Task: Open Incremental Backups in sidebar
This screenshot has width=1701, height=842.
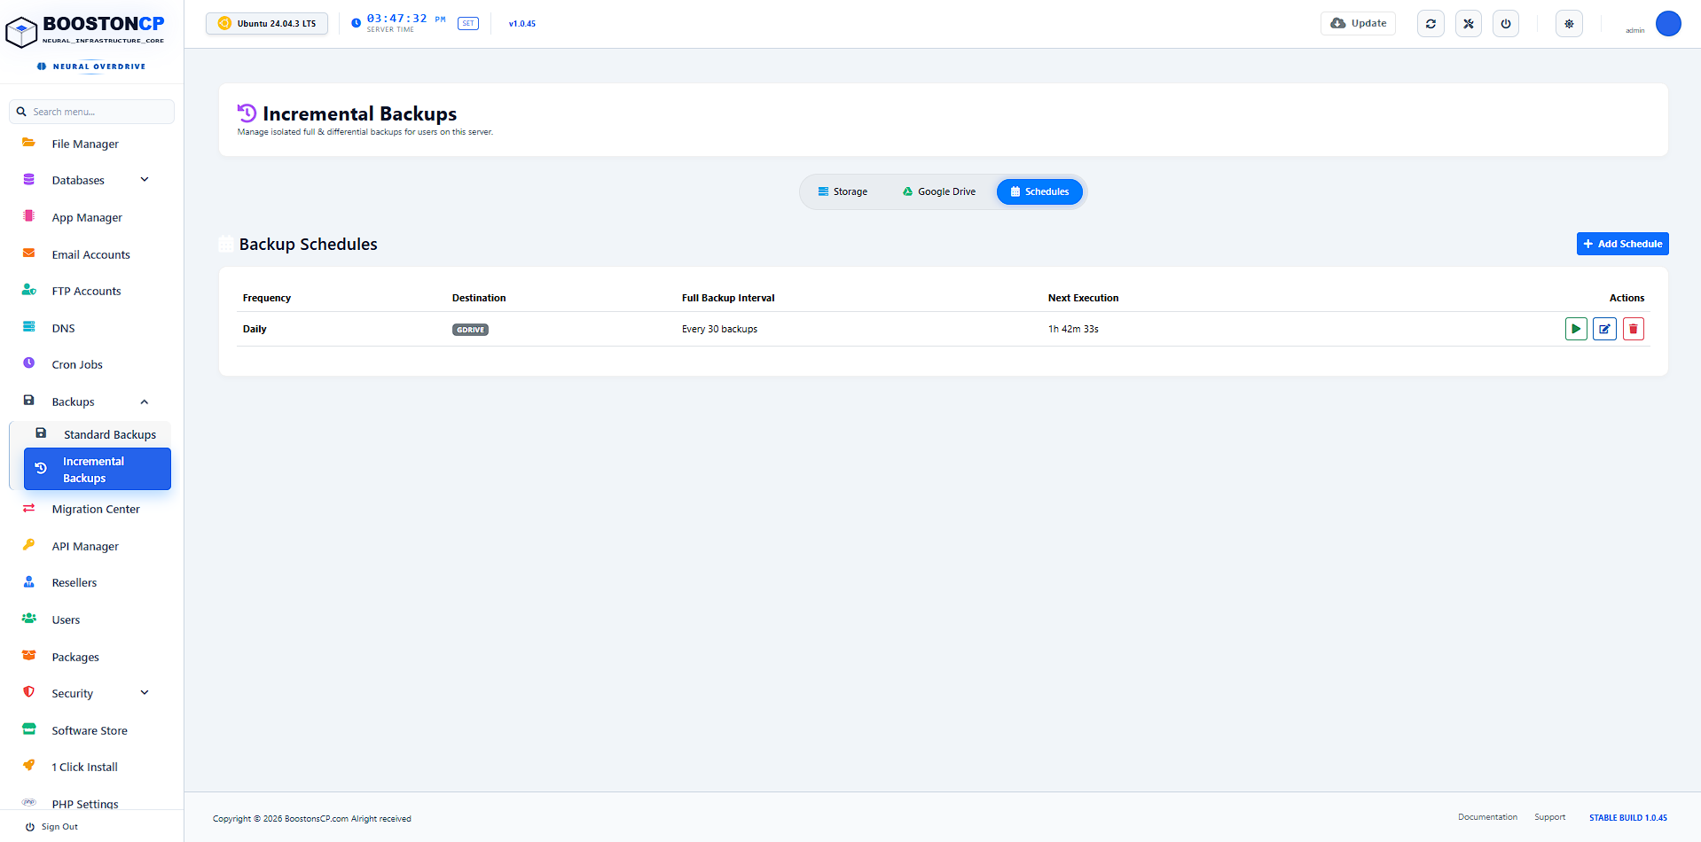Action: click(98, 469)
